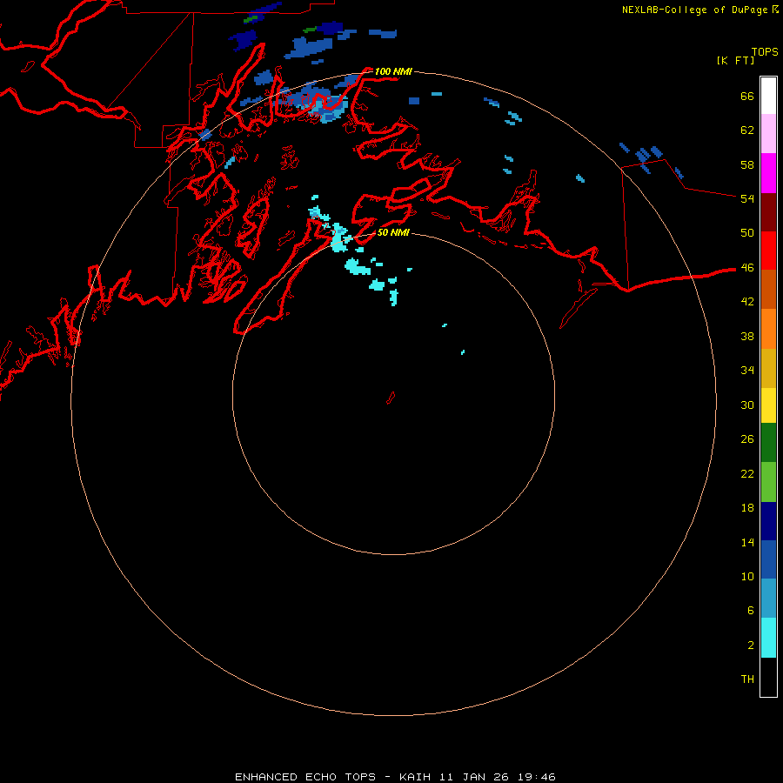Image resolution: width=783 pixels, height=783 pixels.
Task: Click the dark green legend swatch
Action: coord(768,443)
